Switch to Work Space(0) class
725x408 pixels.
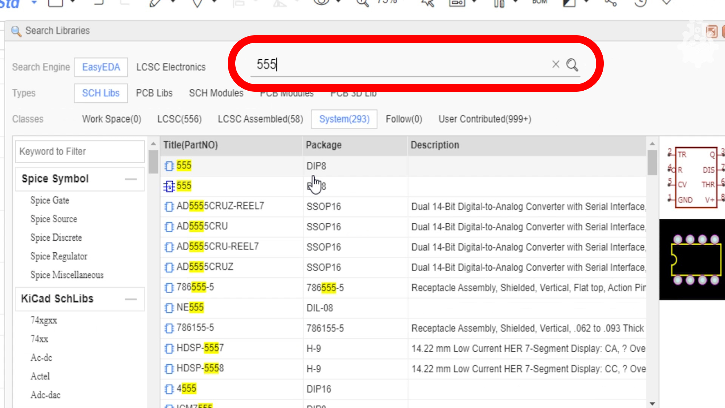pos(111,119)
